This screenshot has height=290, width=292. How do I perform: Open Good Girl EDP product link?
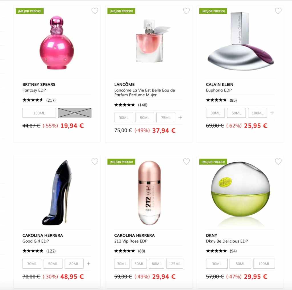coord(36,241)
